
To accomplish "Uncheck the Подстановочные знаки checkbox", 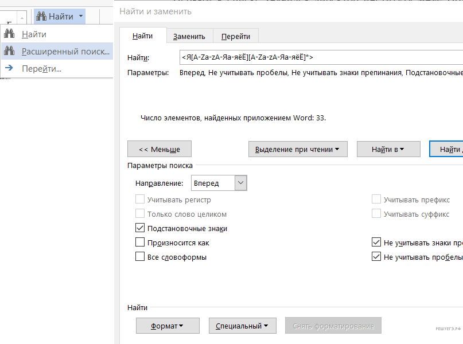I will pos(140,228).
